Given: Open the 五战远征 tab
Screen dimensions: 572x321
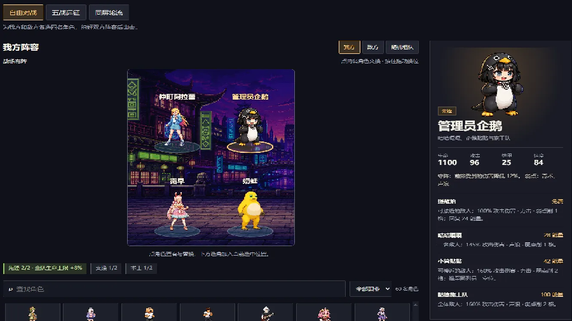Looking at the screenshot, I should click(x=65, y=13).
